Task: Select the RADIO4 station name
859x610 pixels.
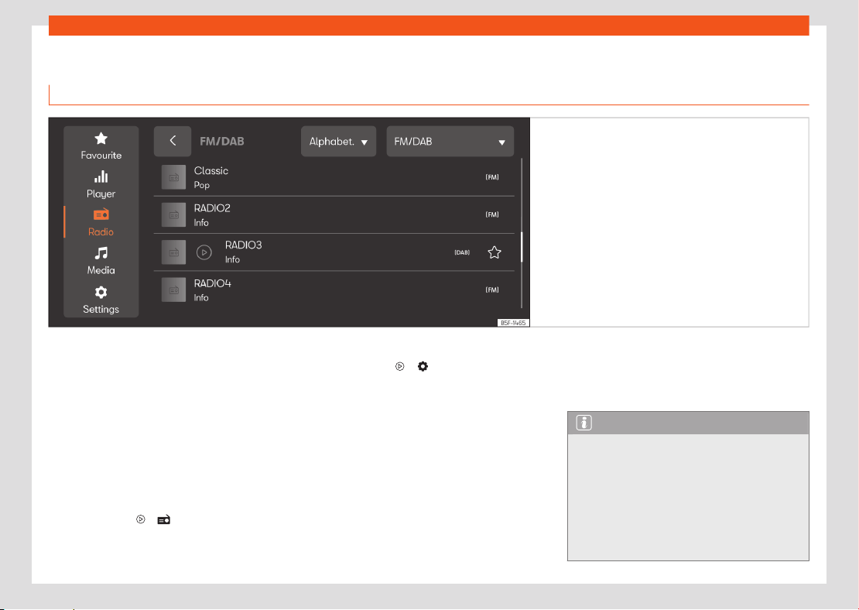Action: pos(213,283)
